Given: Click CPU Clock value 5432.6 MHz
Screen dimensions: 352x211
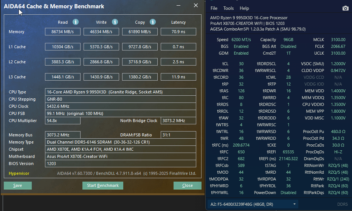Looking at the screenshot, I should click(x=121, y=106).
